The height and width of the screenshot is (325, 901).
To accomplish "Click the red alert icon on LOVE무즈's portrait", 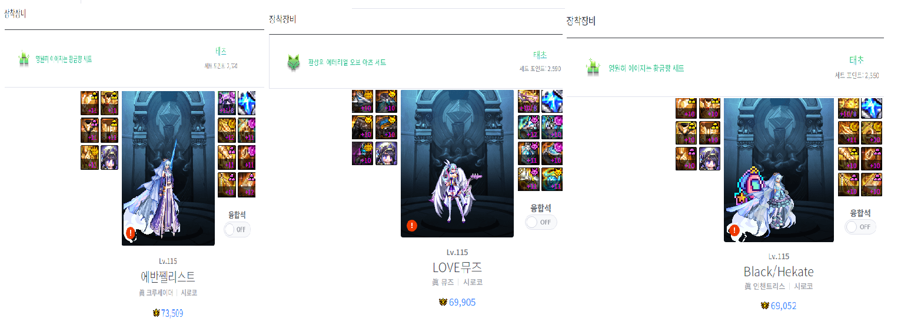I will [411, 225].
